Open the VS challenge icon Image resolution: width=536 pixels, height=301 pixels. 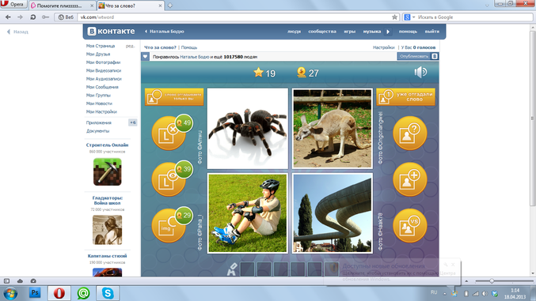410,226
